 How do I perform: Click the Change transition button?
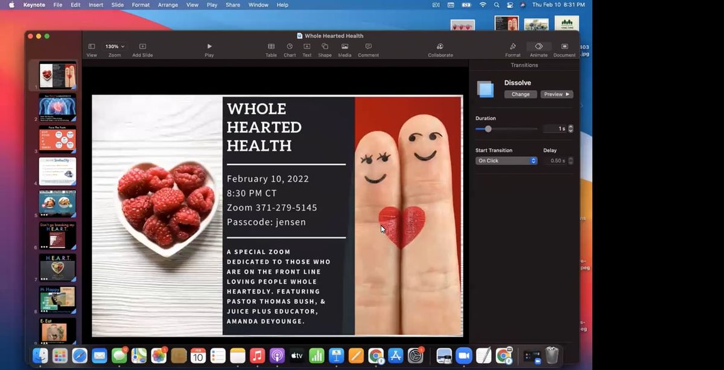521,94
